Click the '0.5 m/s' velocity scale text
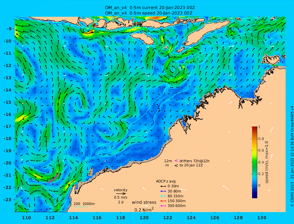Screen dimensions: 294x224 pos(121,197)
